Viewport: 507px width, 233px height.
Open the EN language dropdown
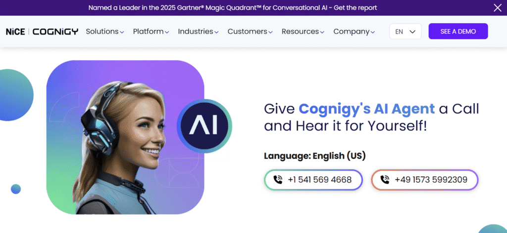pos(406,32)
